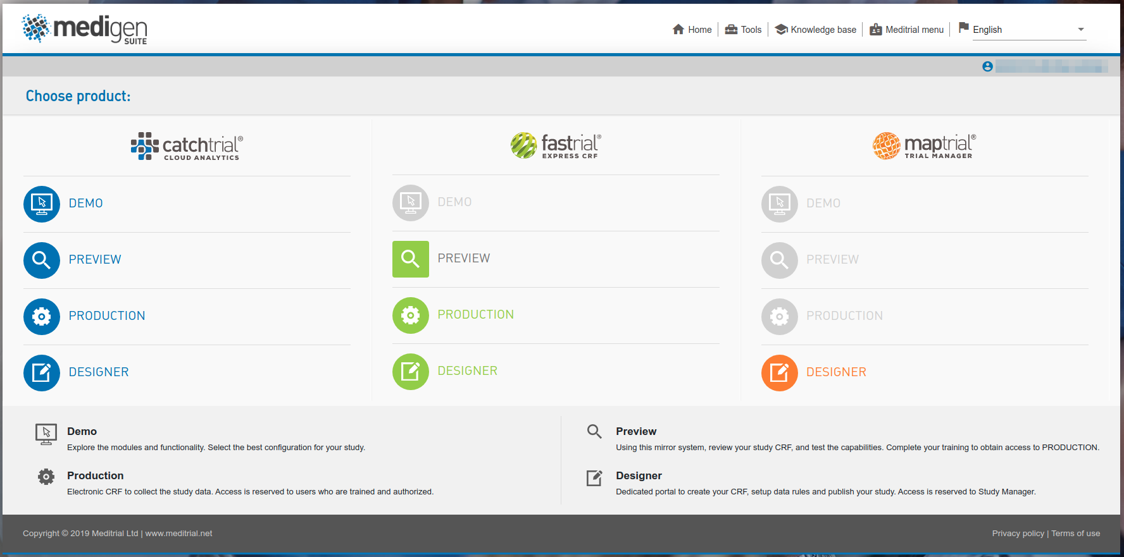The image size is (1124, 557).
Task: Click the maptrial PREVIEW grey magnifier icon
Action: tap(780, 260)
